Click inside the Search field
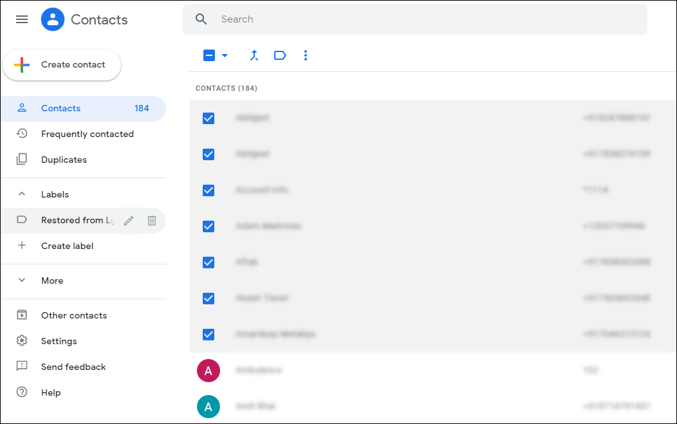This screenshot has width=677, height=424. click(x=322, y=19)
